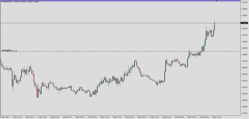The height and width of the screenshot is (119, 249).
Task: Click the 1.35310 price scale label
Action: [244, 87]
